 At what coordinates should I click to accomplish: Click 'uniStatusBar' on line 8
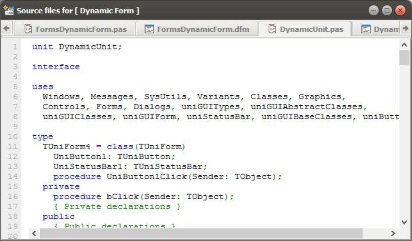tap(219, 117)
